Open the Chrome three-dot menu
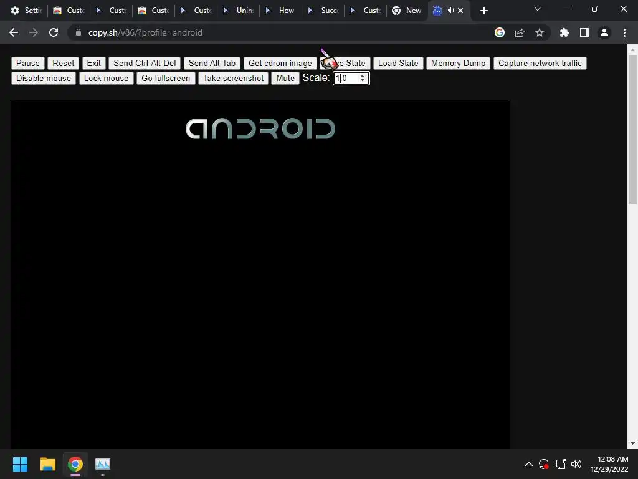The width and height of the screenshot is (638, 479). [x=624, y=32]
